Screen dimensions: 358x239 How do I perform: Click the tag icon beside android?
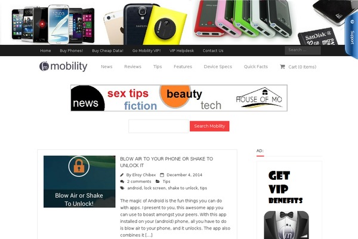tap(122, 188)
